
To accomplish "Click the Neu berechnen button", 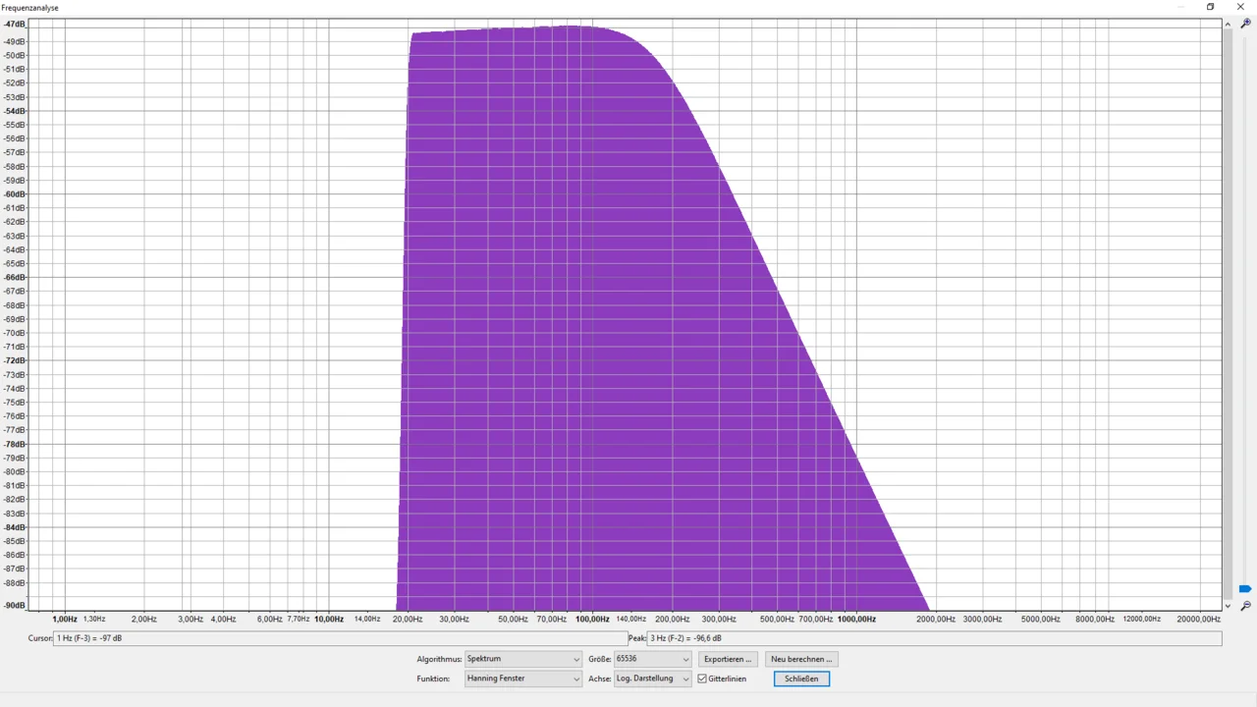I will (800, 659).
